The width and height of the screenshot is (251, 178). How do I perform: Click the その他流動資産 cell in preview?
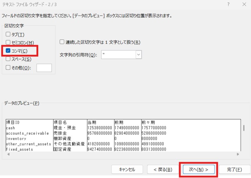69,144
